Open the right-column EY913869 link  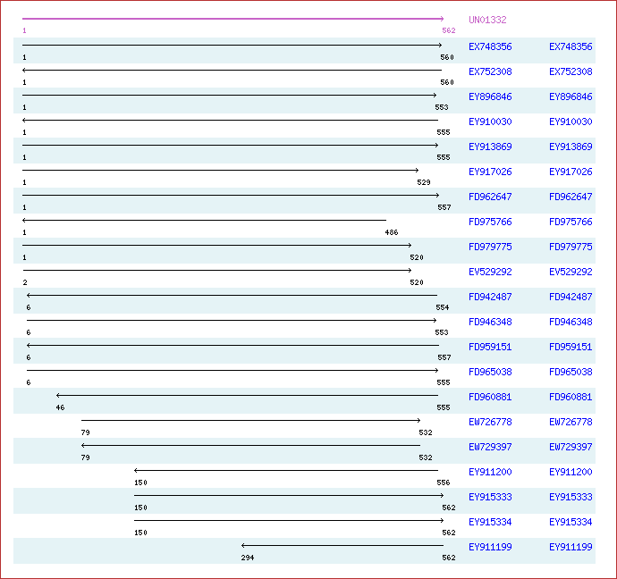pyautogui.click(x=571, y=147)
